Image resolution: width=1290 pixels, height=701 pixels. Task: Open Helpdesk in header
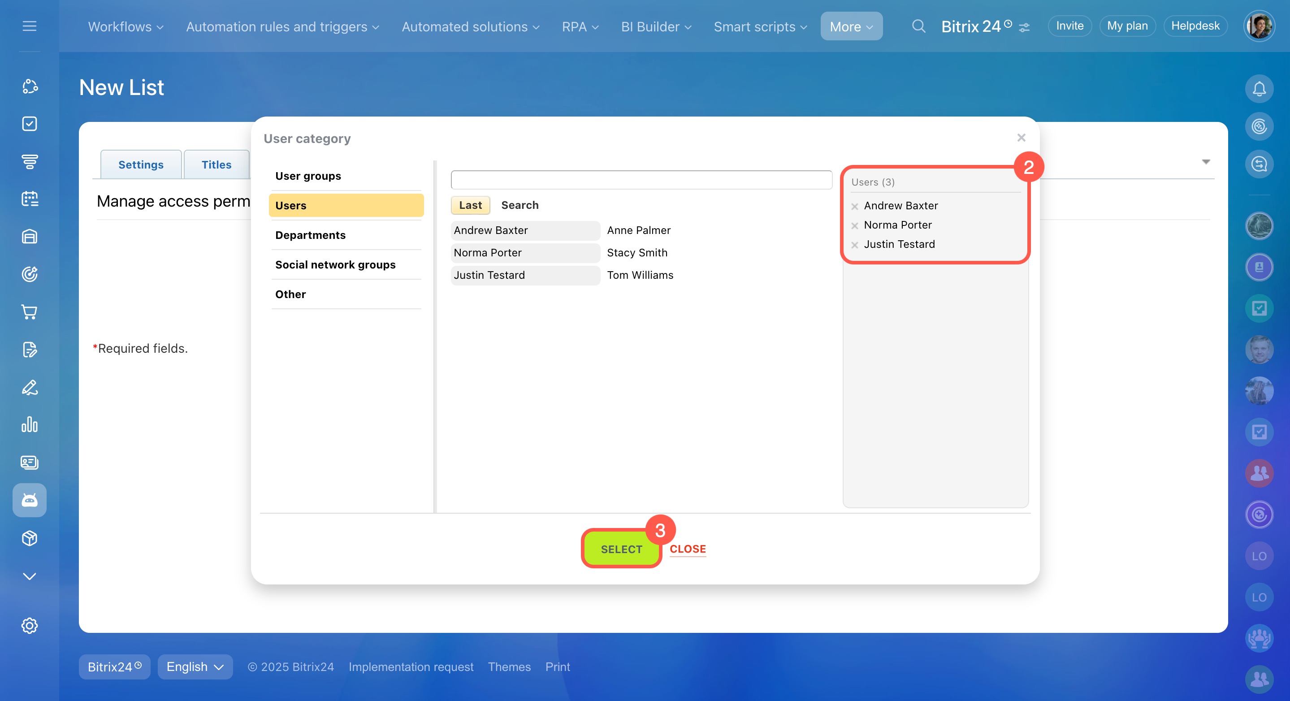pos(1195,26)
